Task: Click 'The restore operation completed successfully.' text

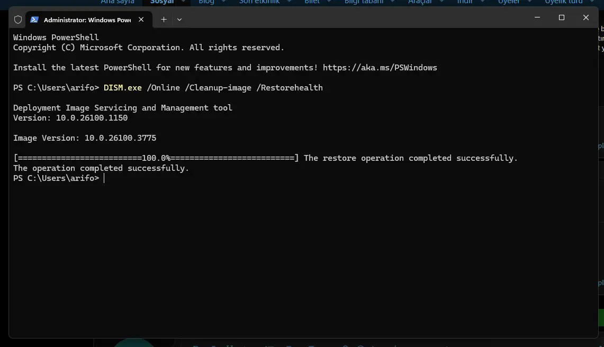Action: click(411, 158)
